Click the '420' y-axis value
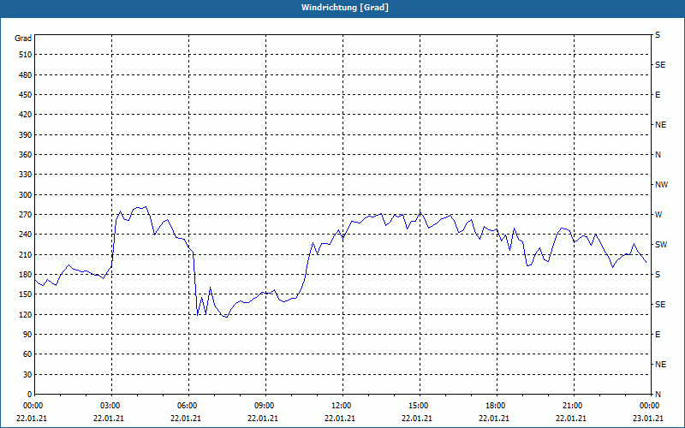685x428 pixels. 26,115
